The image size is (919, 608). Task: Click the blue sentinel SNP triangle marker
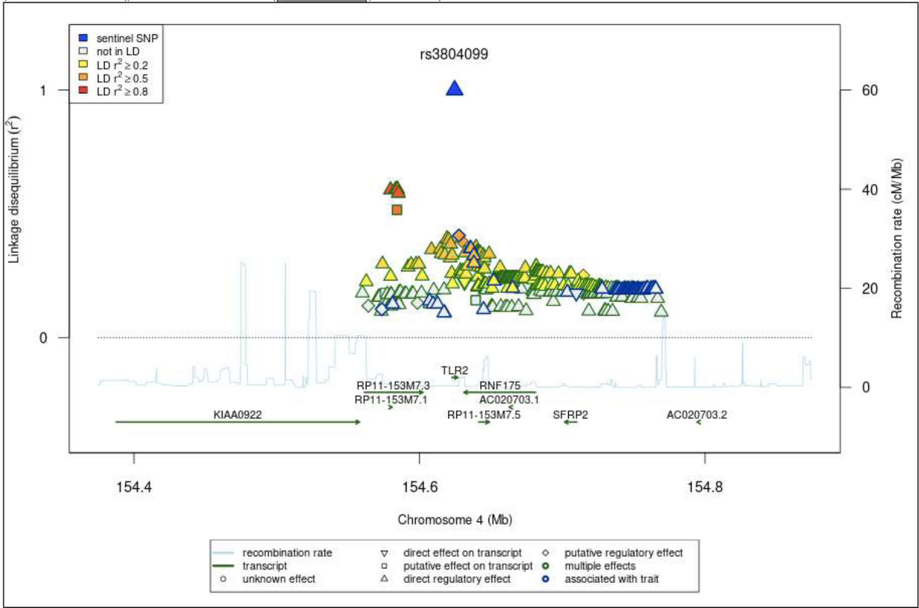(x=454, y=89)
